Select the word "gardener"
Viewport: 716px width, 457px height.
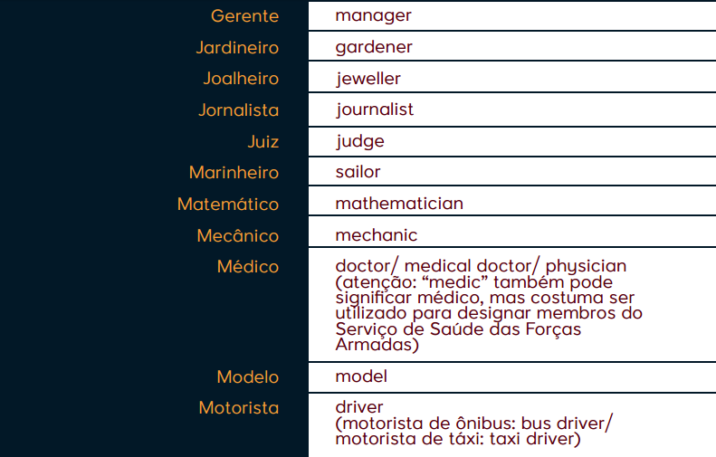(x=374, y=47)
